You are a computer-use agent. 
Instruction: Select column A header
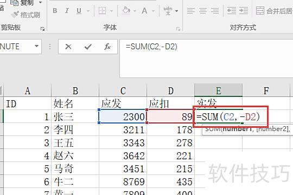28,90
